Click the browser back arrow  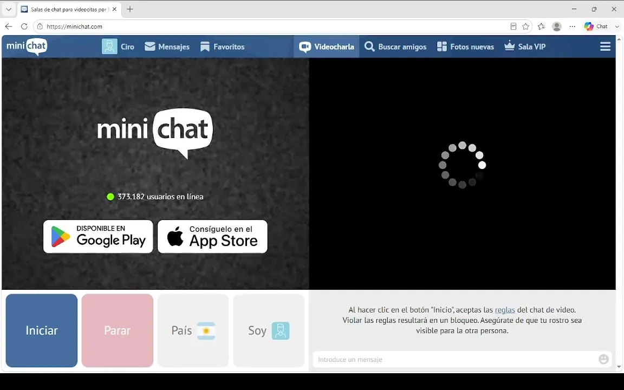point(9,26)
